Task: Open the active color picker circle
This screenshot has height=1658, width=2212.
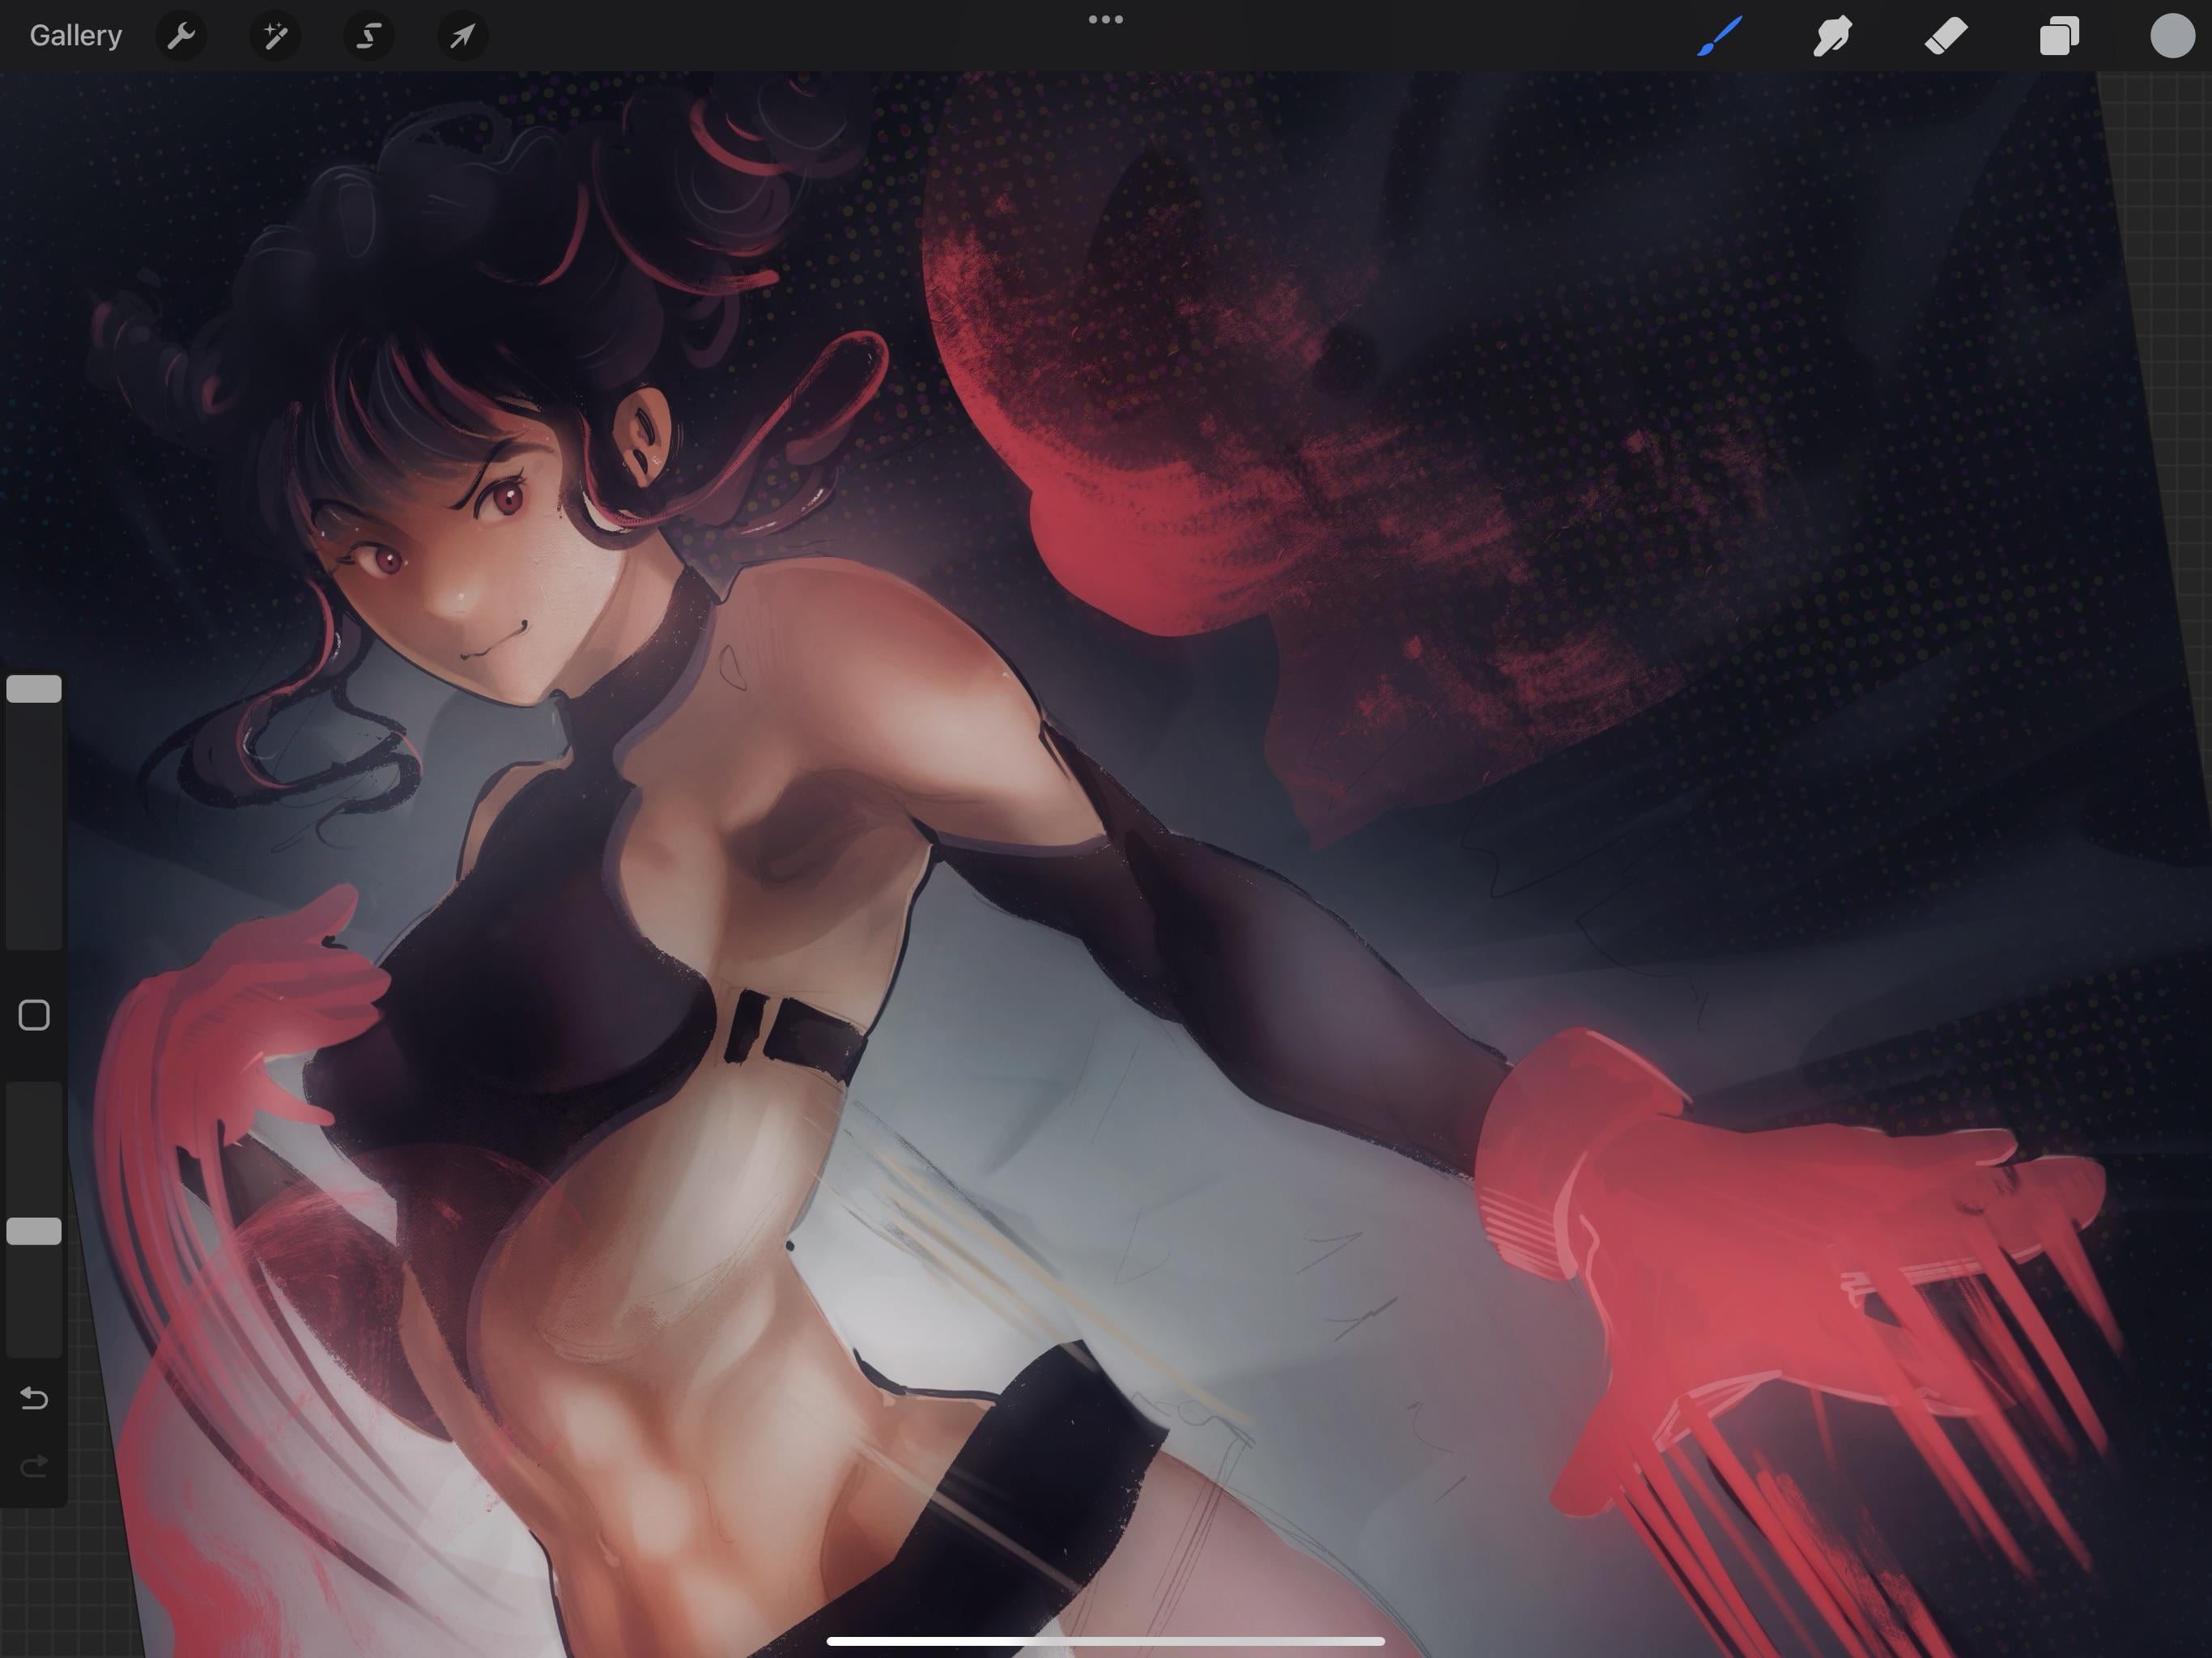Action: pos(2172,36)
